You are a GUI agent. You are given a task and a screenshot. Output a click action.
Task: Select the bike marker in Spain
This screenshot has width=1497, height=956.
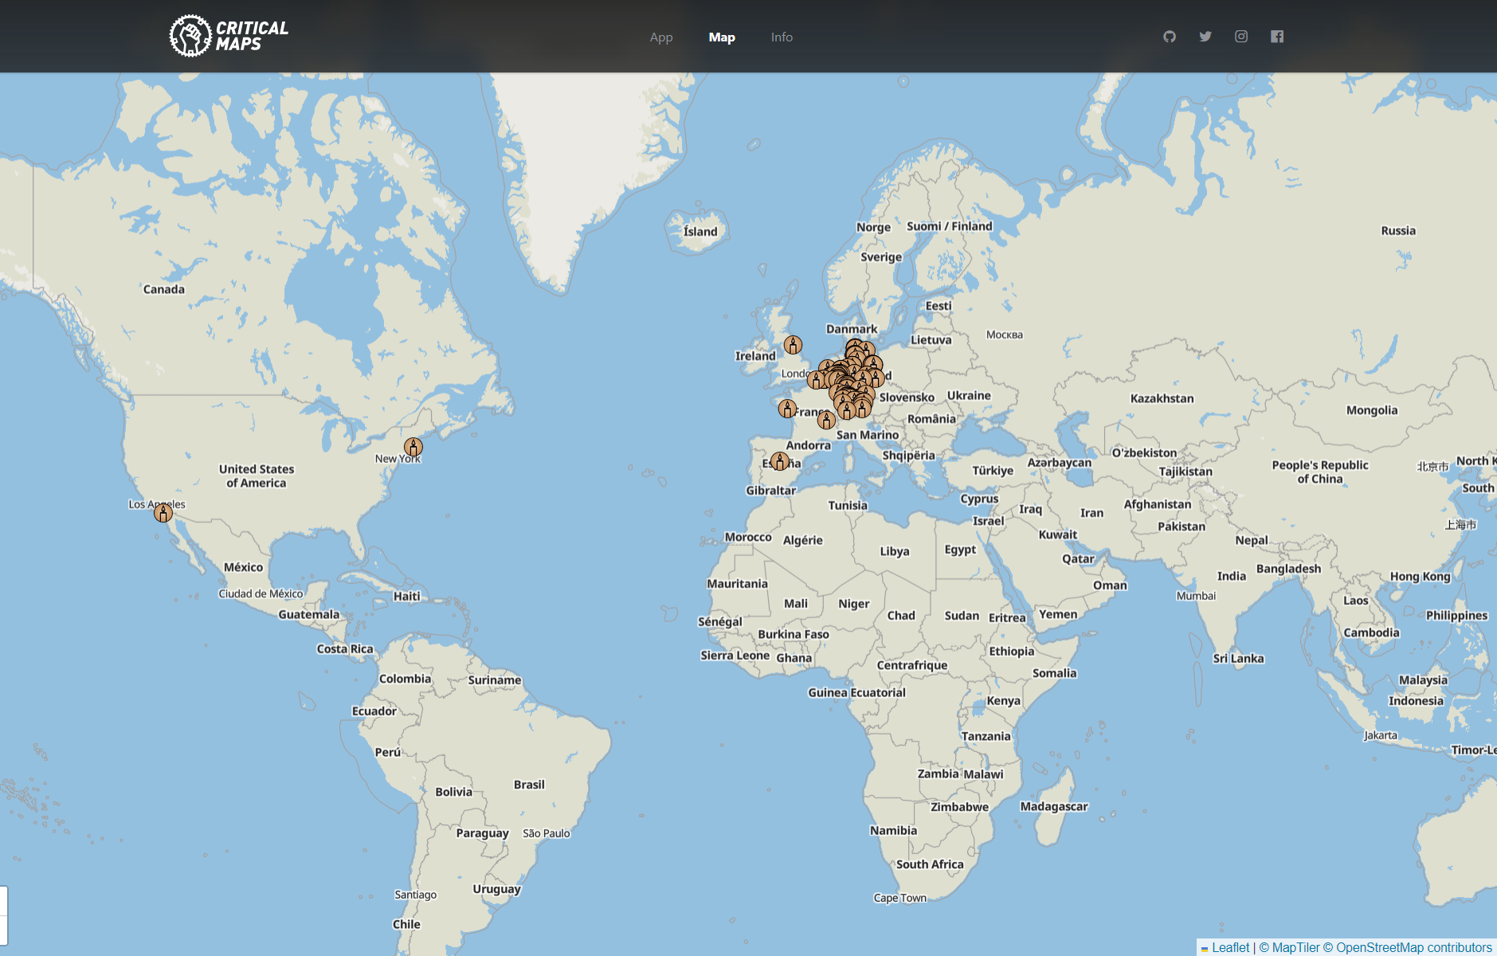coord(780,461)
